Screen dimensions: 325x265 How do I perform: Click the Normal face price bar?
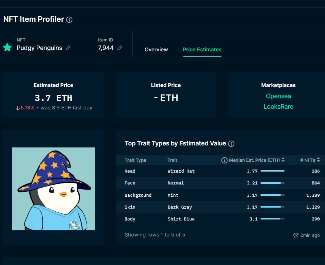pos(272,183)
